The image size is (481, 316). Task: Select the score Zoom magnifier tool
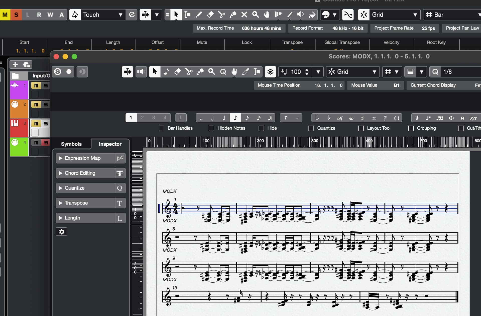click(x=212, y=72)
